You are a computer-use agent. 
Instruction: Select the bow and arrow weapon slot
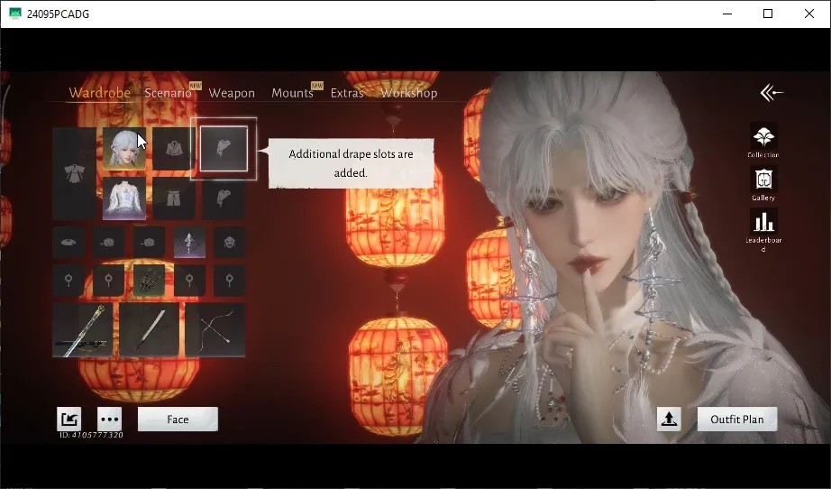pos(215,330)
